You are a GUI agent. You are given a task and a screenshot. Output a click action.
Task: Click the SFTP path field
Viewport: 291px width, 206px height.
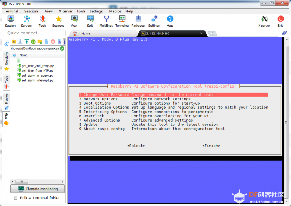pos(35,48)
